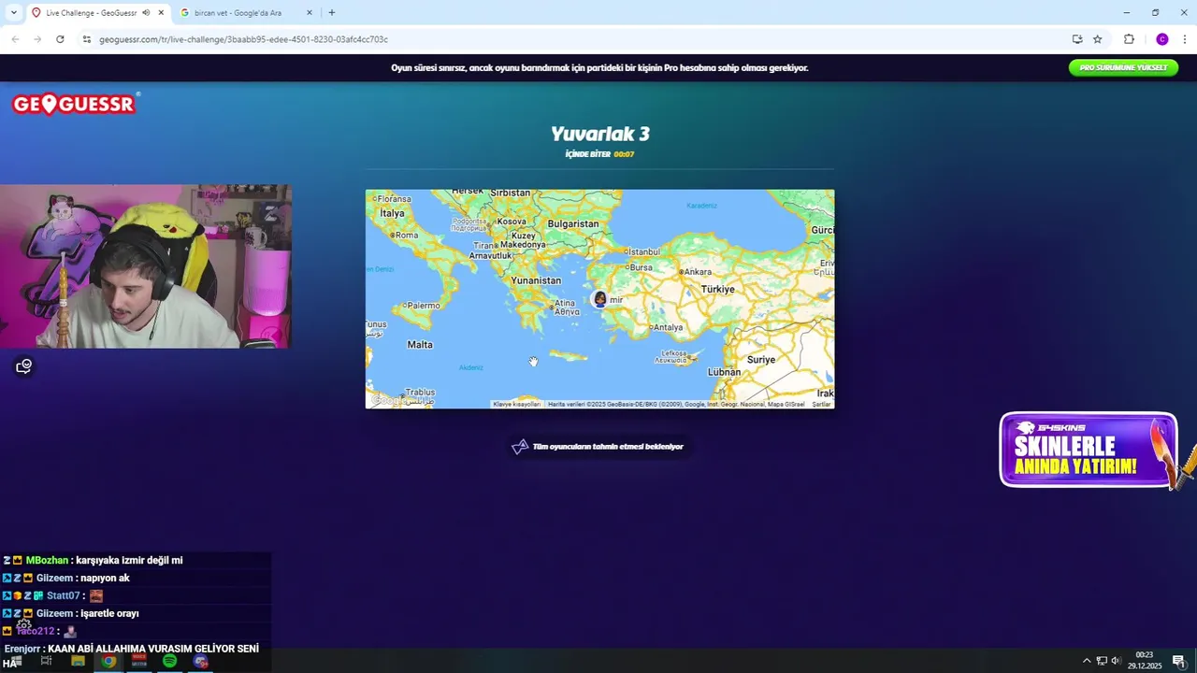1197x673 pixels.
Task: Click the GeoGuessr logo
Action: (x=75, y=104)
